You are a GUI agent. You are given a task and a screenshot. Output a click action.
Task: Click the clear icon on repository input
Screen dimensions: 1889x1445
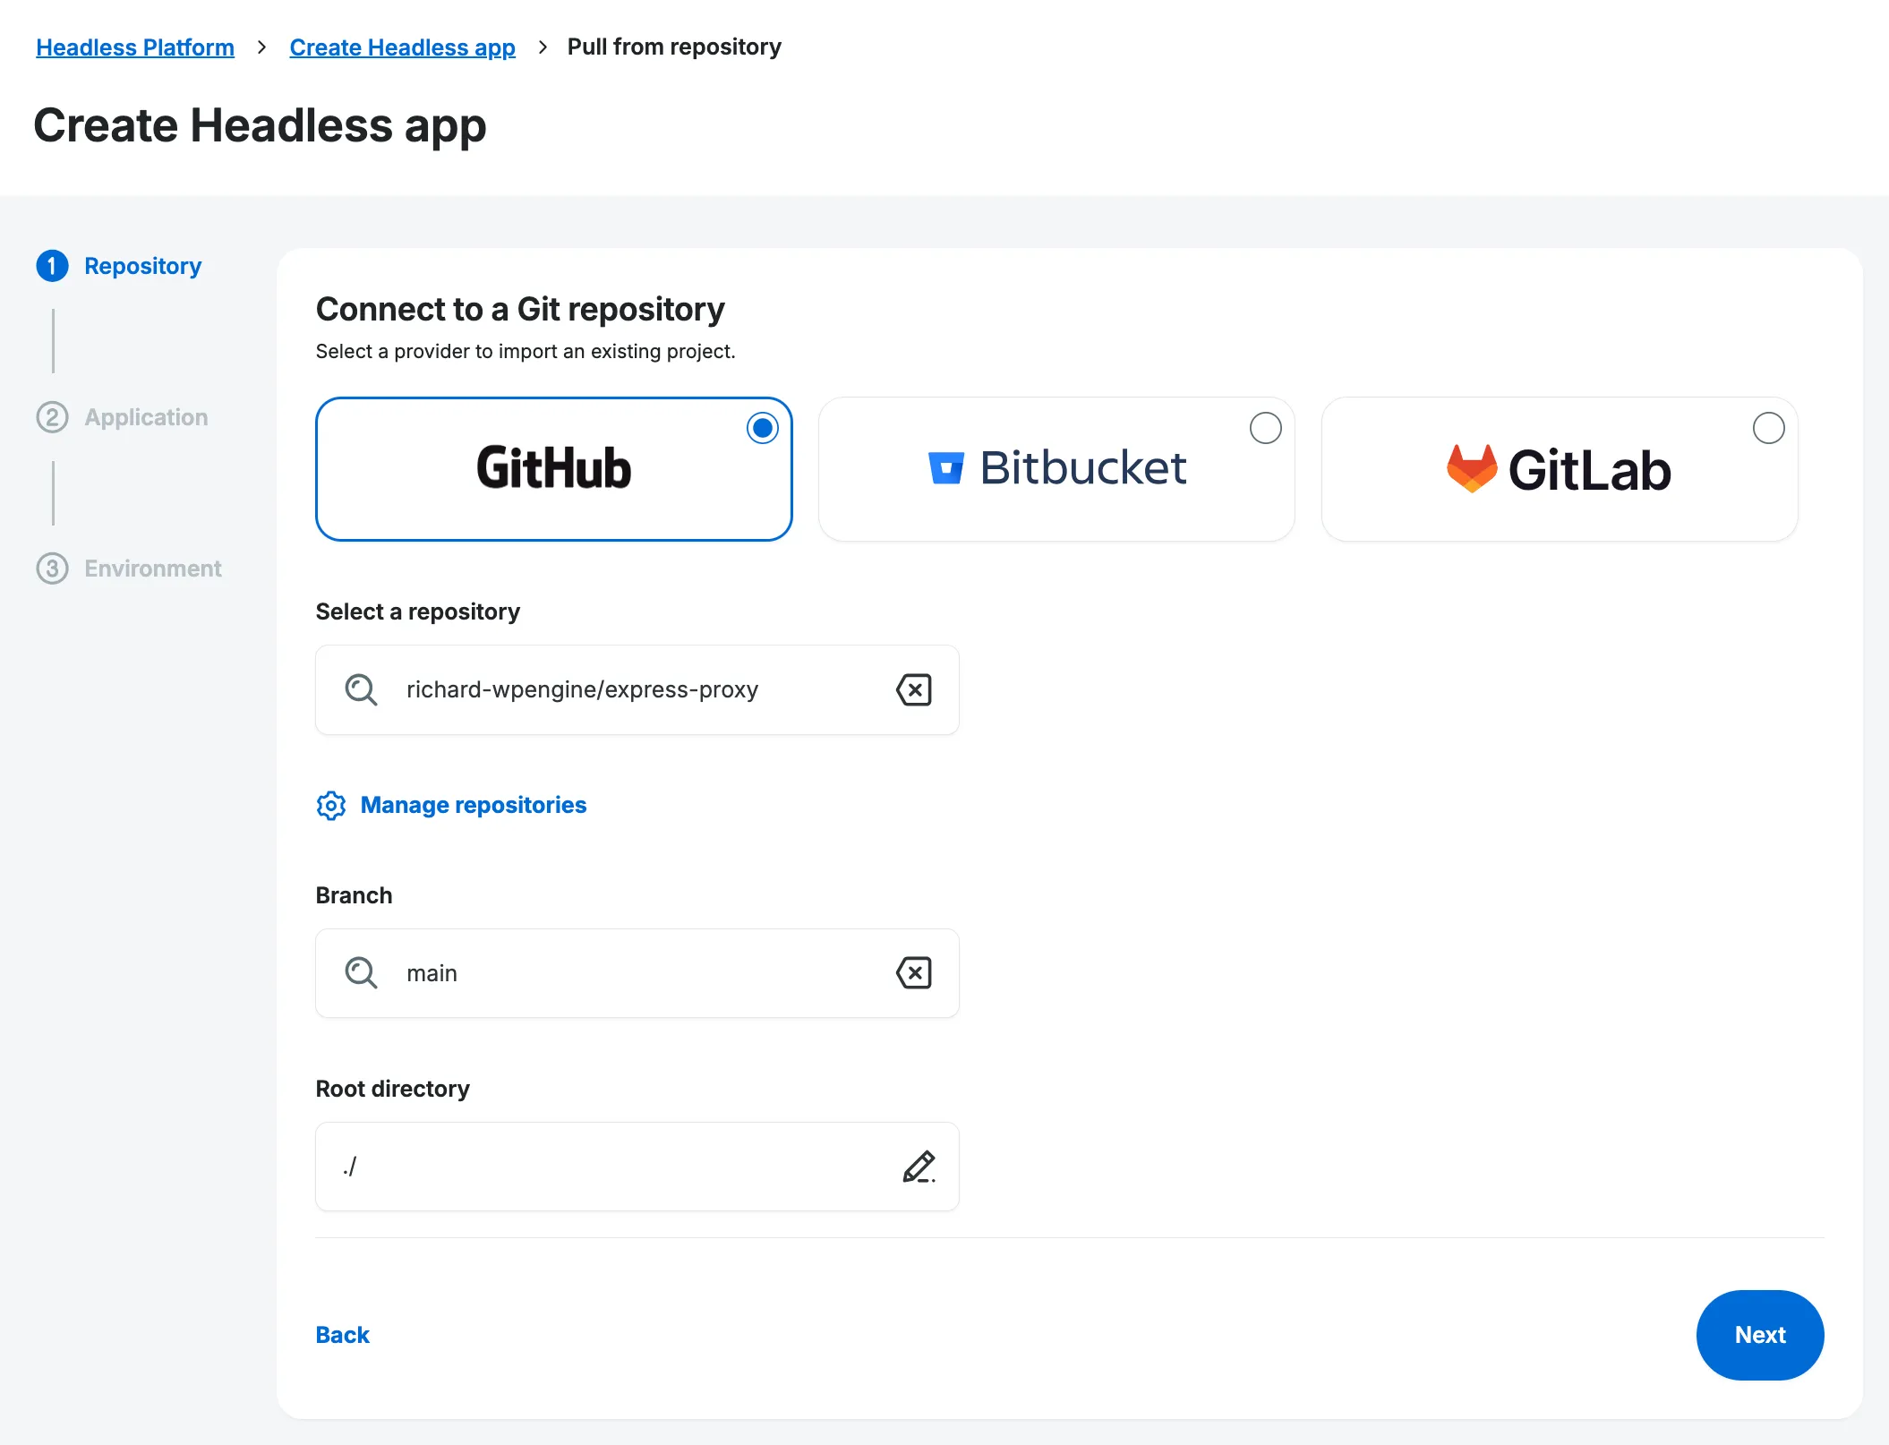[913, 689]
